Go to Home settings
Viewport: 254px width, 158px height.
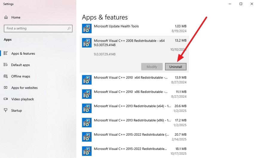(x=16, y=17)
